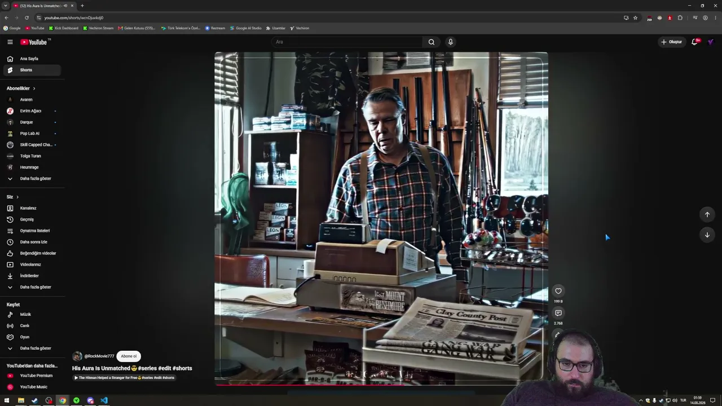
Task: Open the Avaren subscription channel
Action: (x=32, y=100)
